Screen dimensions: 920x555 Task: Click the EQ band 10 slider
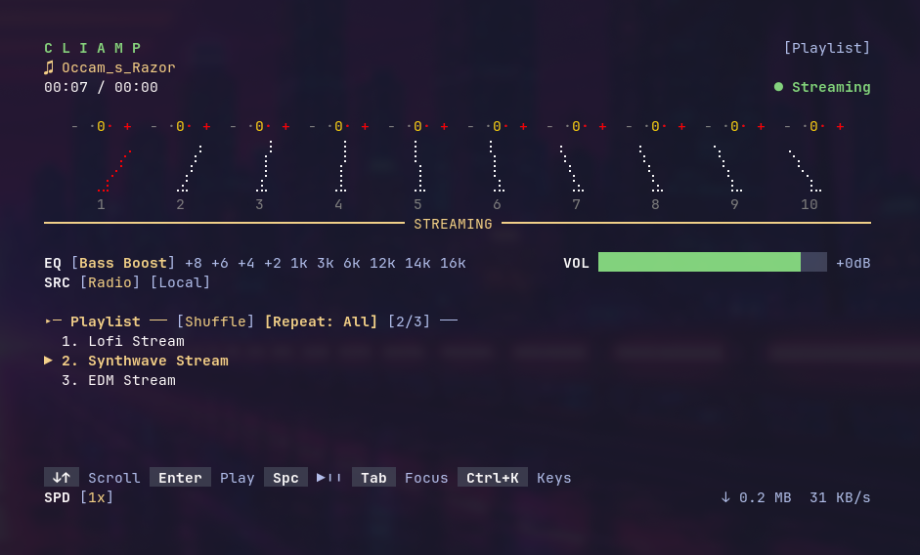click(x=805, y=171)
